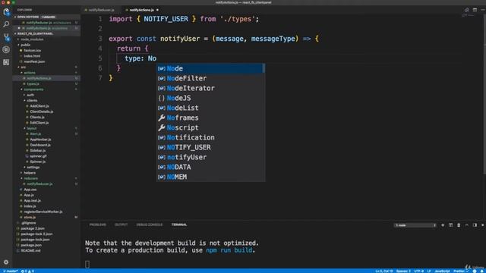
Task: Choose the NodeJS suggestion
Action: point(210,98)
